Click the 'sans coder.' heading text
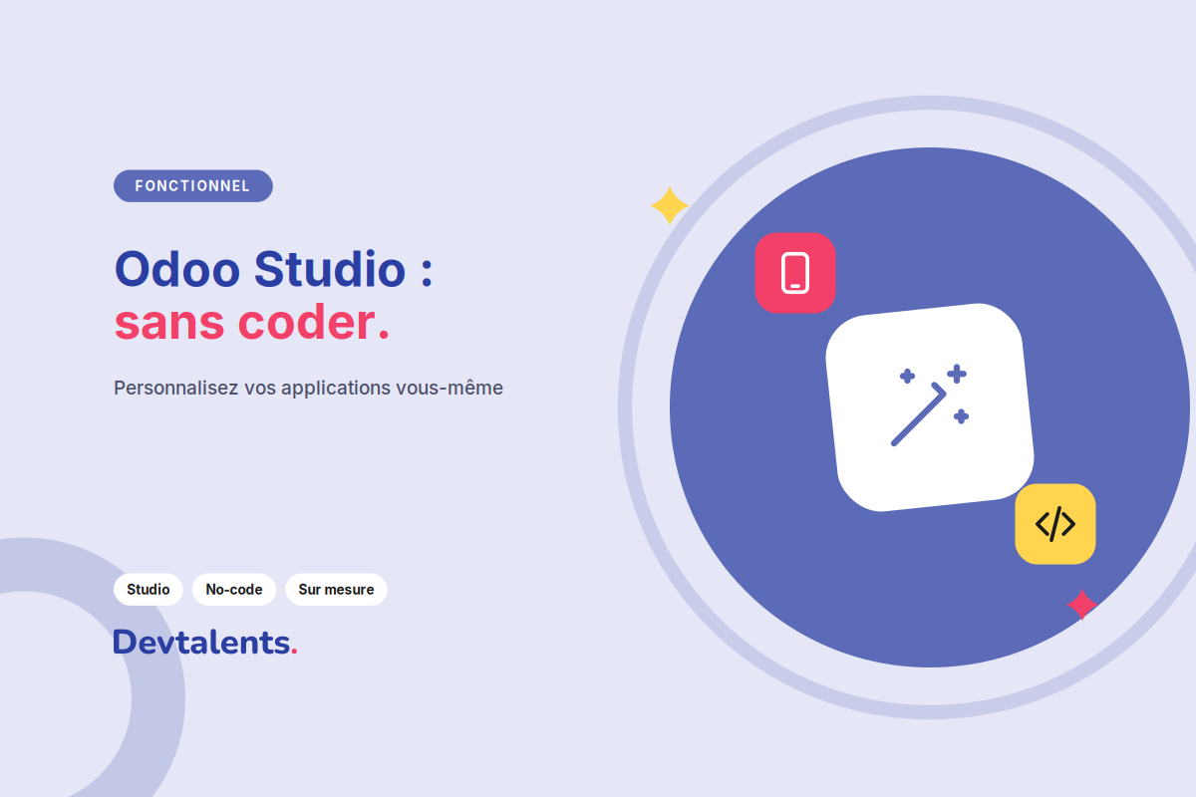 coord(252,323)
